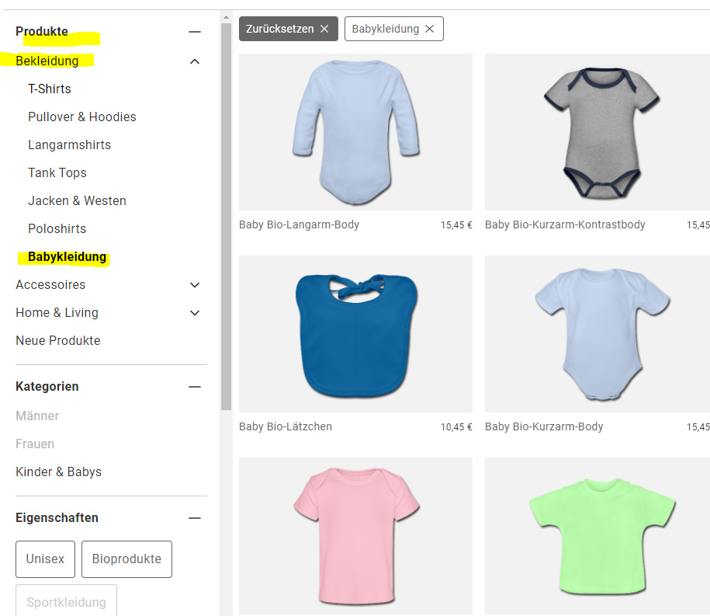
Task: Toggle the Unisex property filter
Action: (45, 559)
